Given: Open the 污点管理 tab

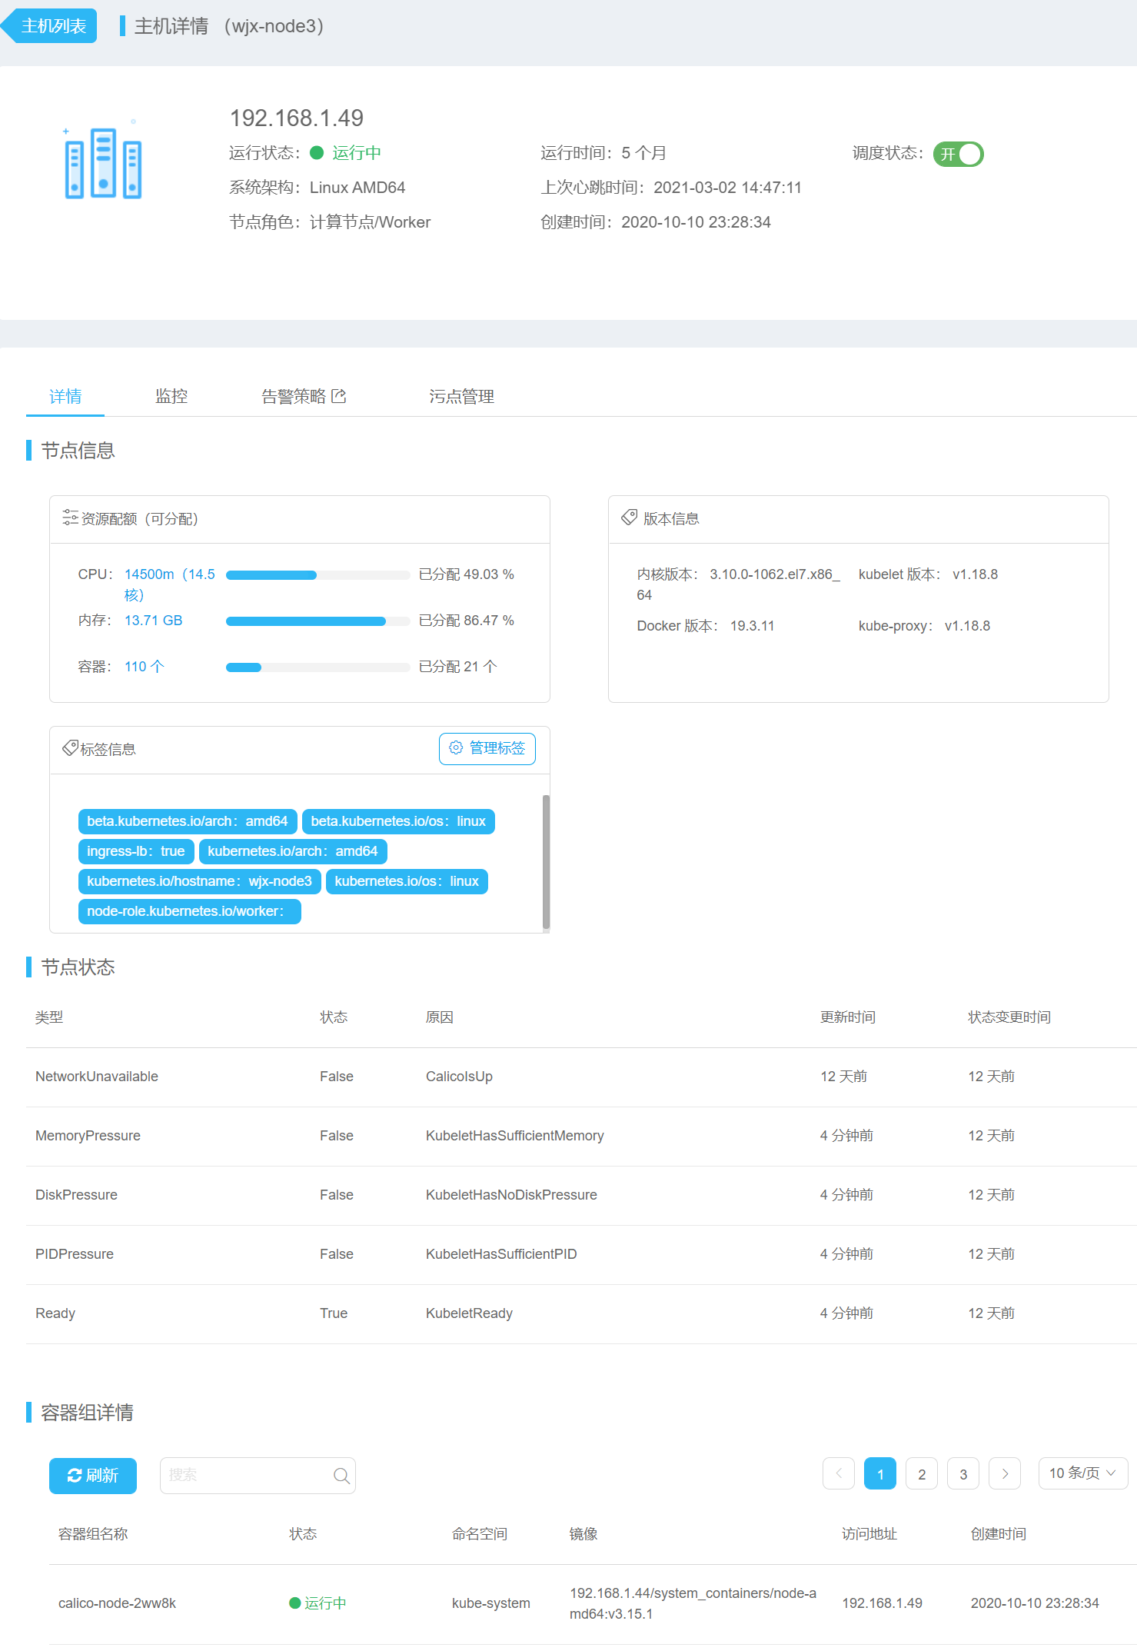Looking at the screenshot, I should (461, 396).
